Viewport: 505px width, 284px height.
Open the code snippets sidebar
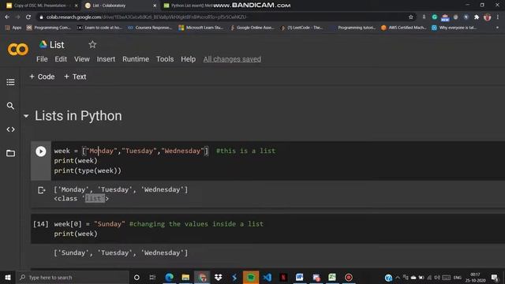coord(10,129)
